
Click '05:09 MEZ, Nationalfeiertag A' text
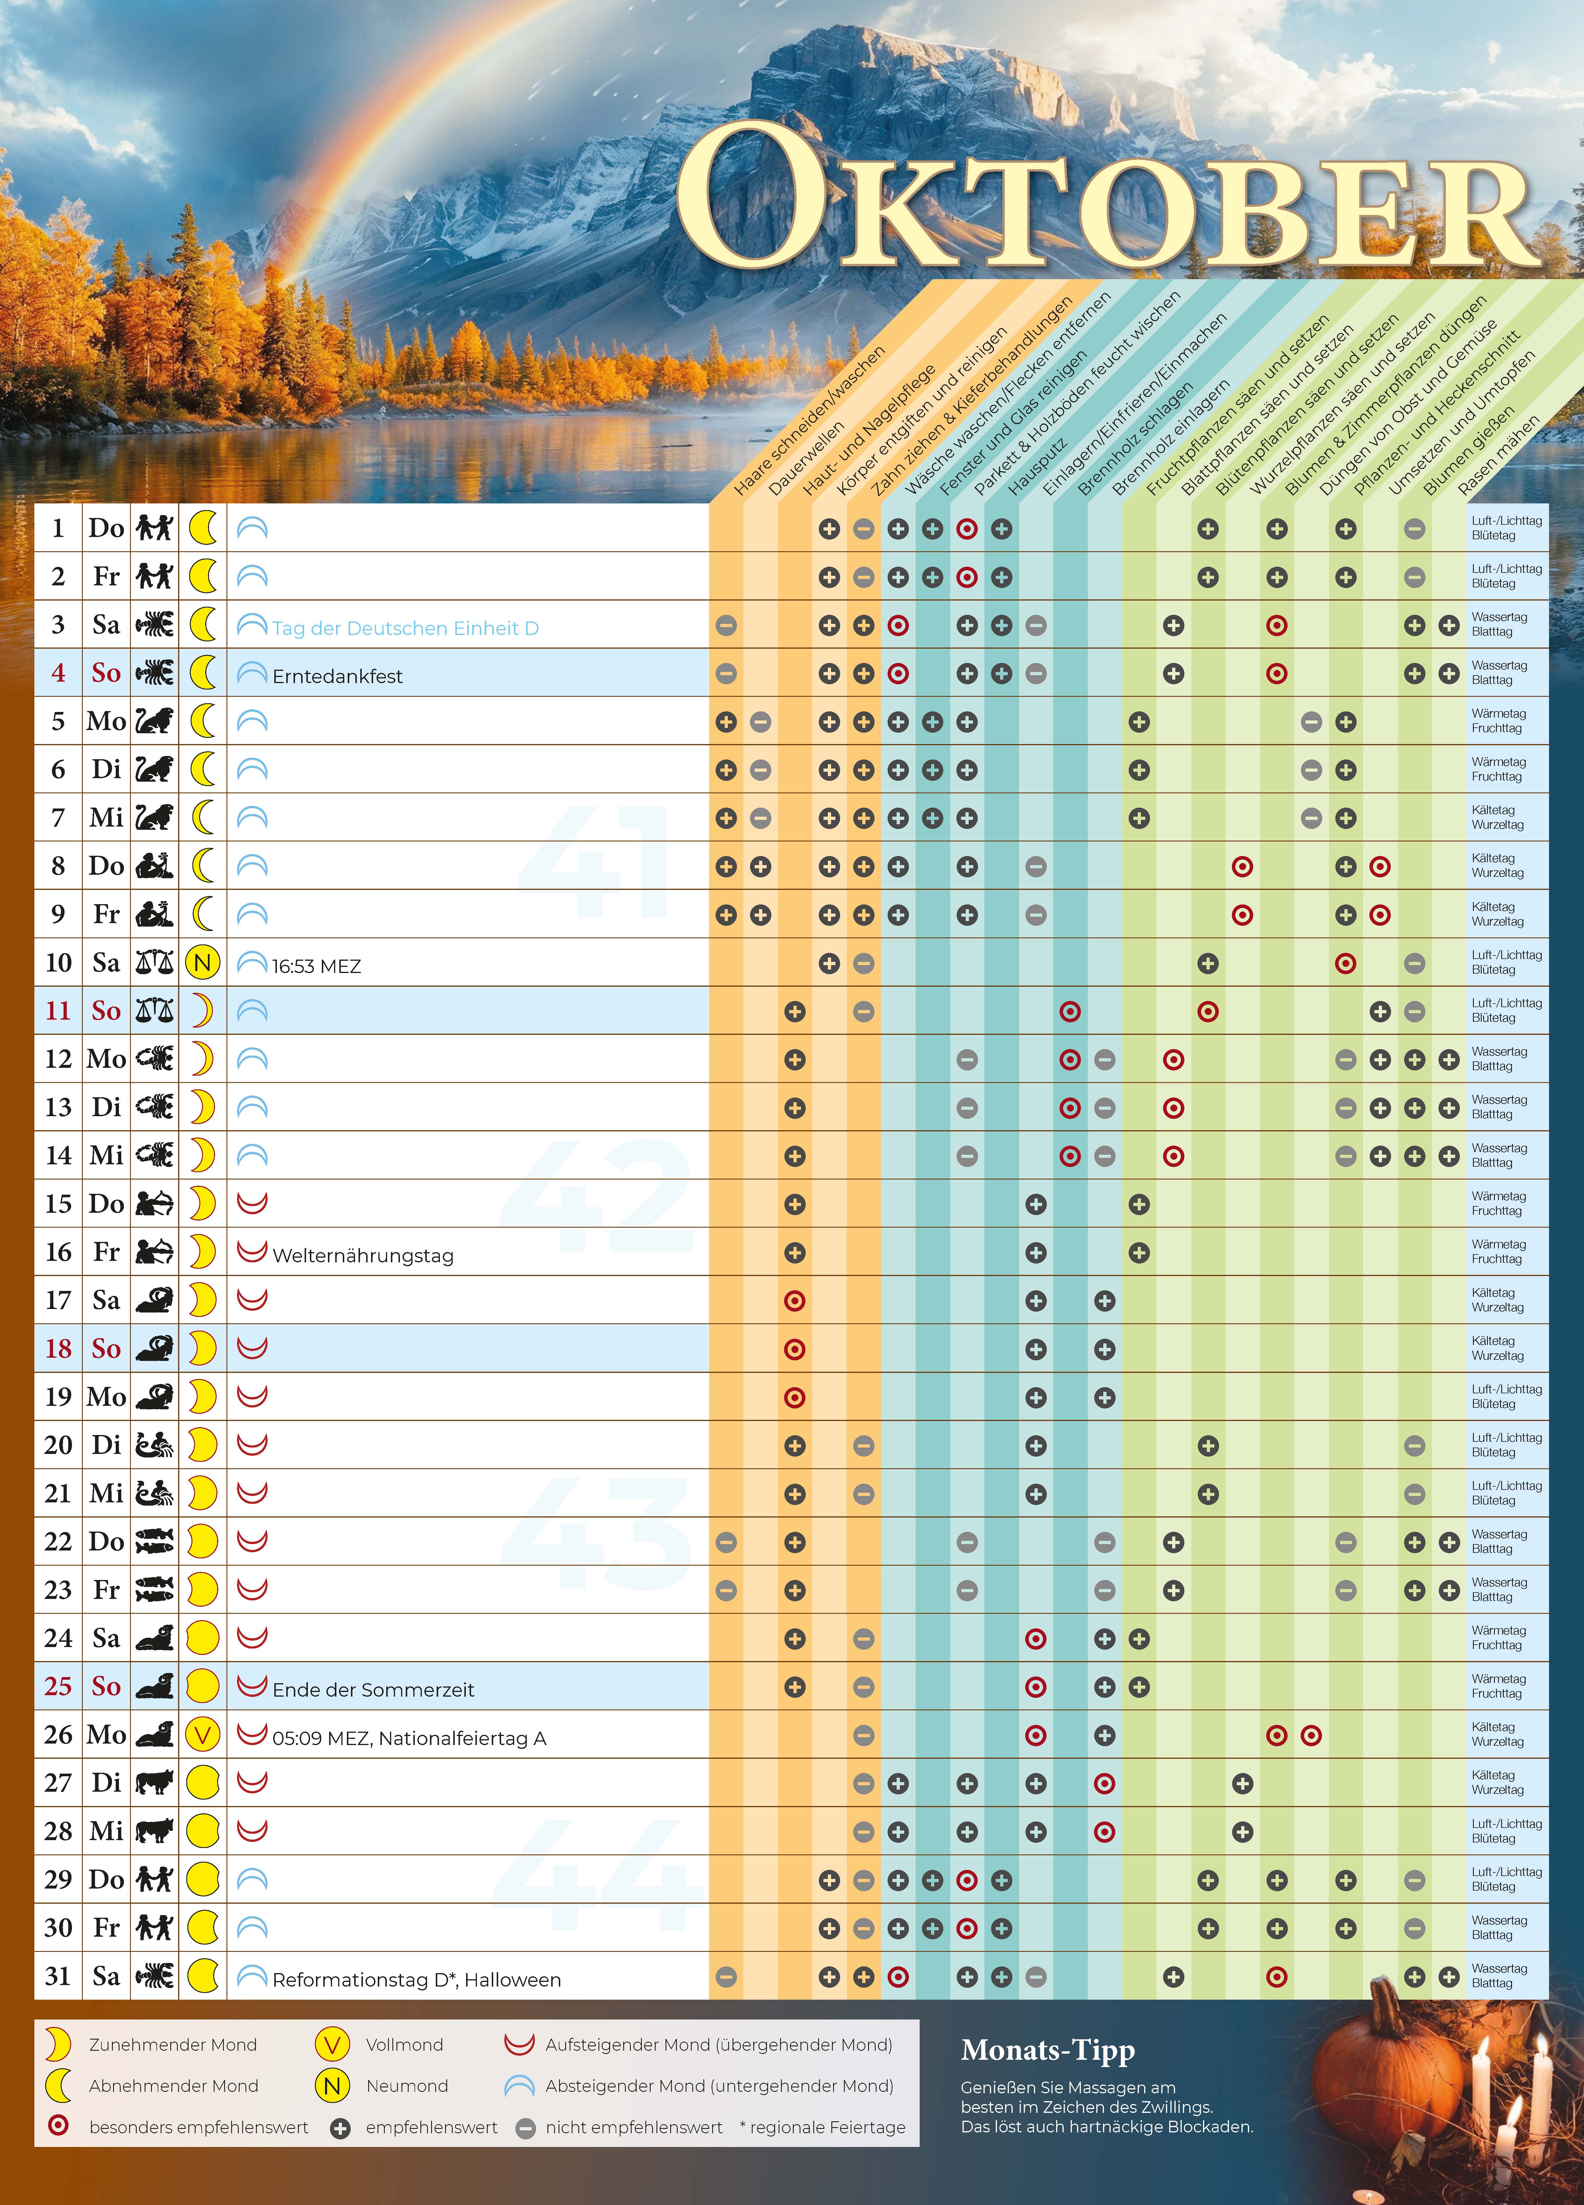(409, 1738)
